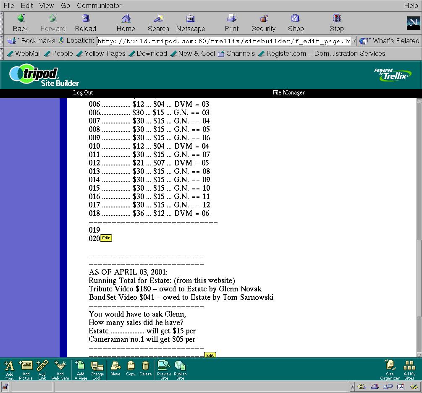Open the Download bookmark
The image size is (422, 393).
click(148, 54)
